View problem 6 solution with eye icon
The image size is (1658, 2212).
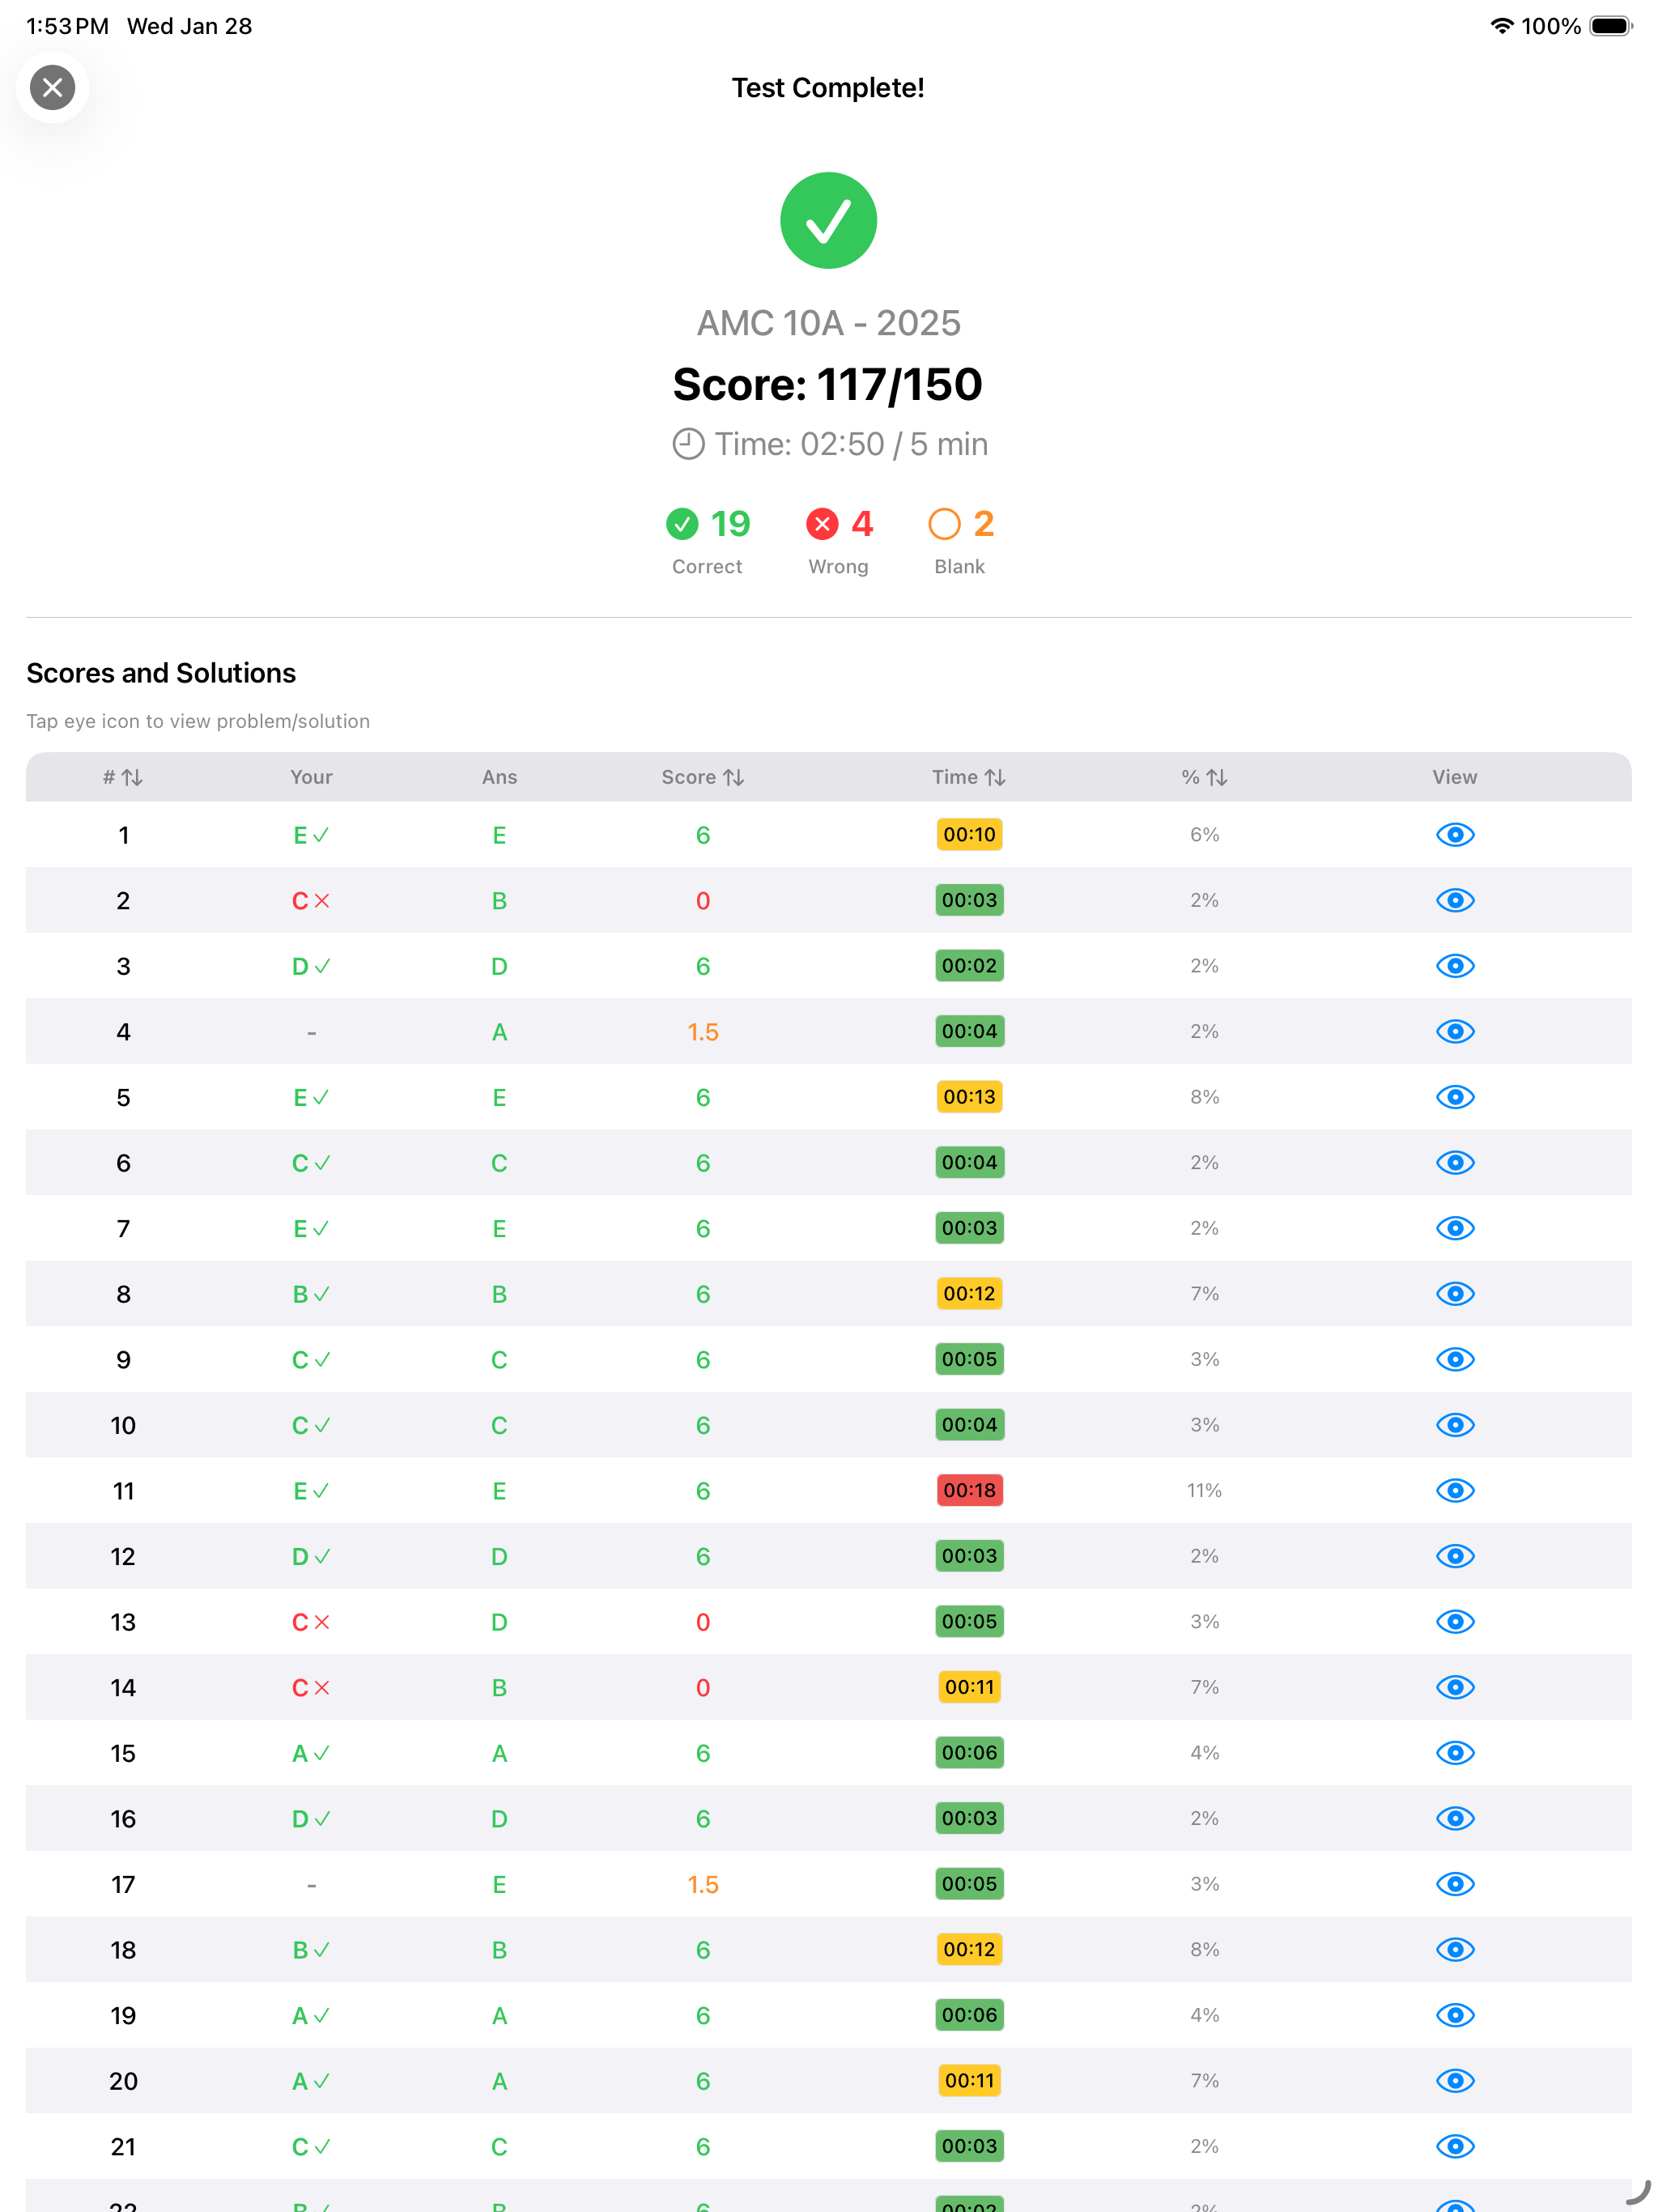[1455, 1163]
